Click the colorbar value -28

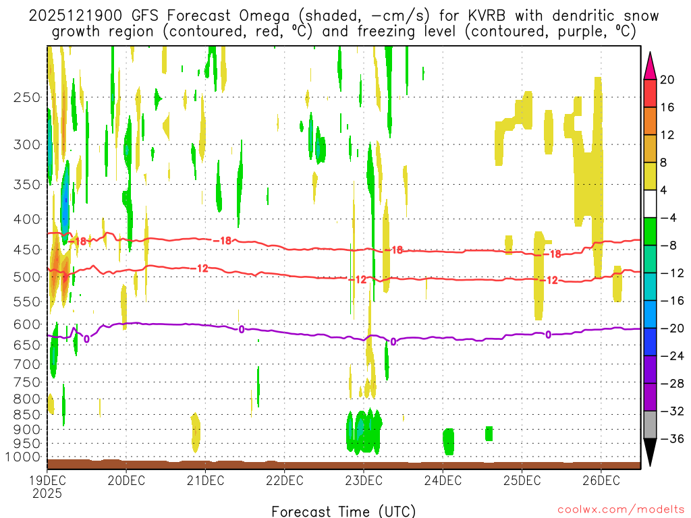tap(671, 383)
